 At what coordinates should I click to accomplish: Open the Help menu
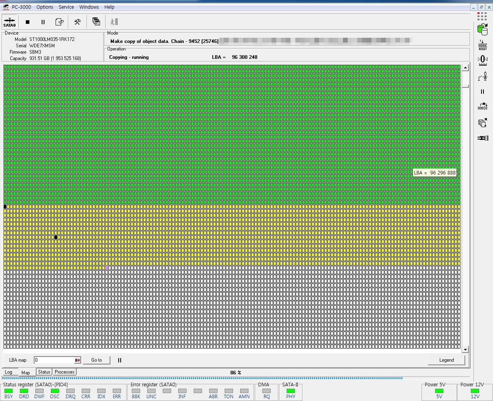click(x=110, y=7)
